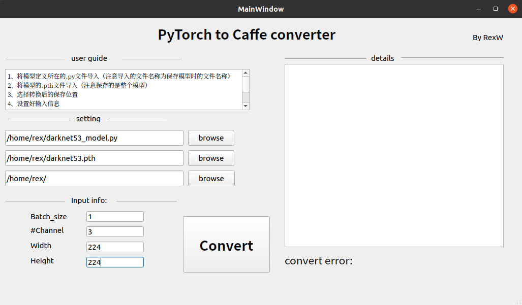This screenshot has width=522, height=305.
Task: Close the MainWindow with the red X
Action: (513, 9)
